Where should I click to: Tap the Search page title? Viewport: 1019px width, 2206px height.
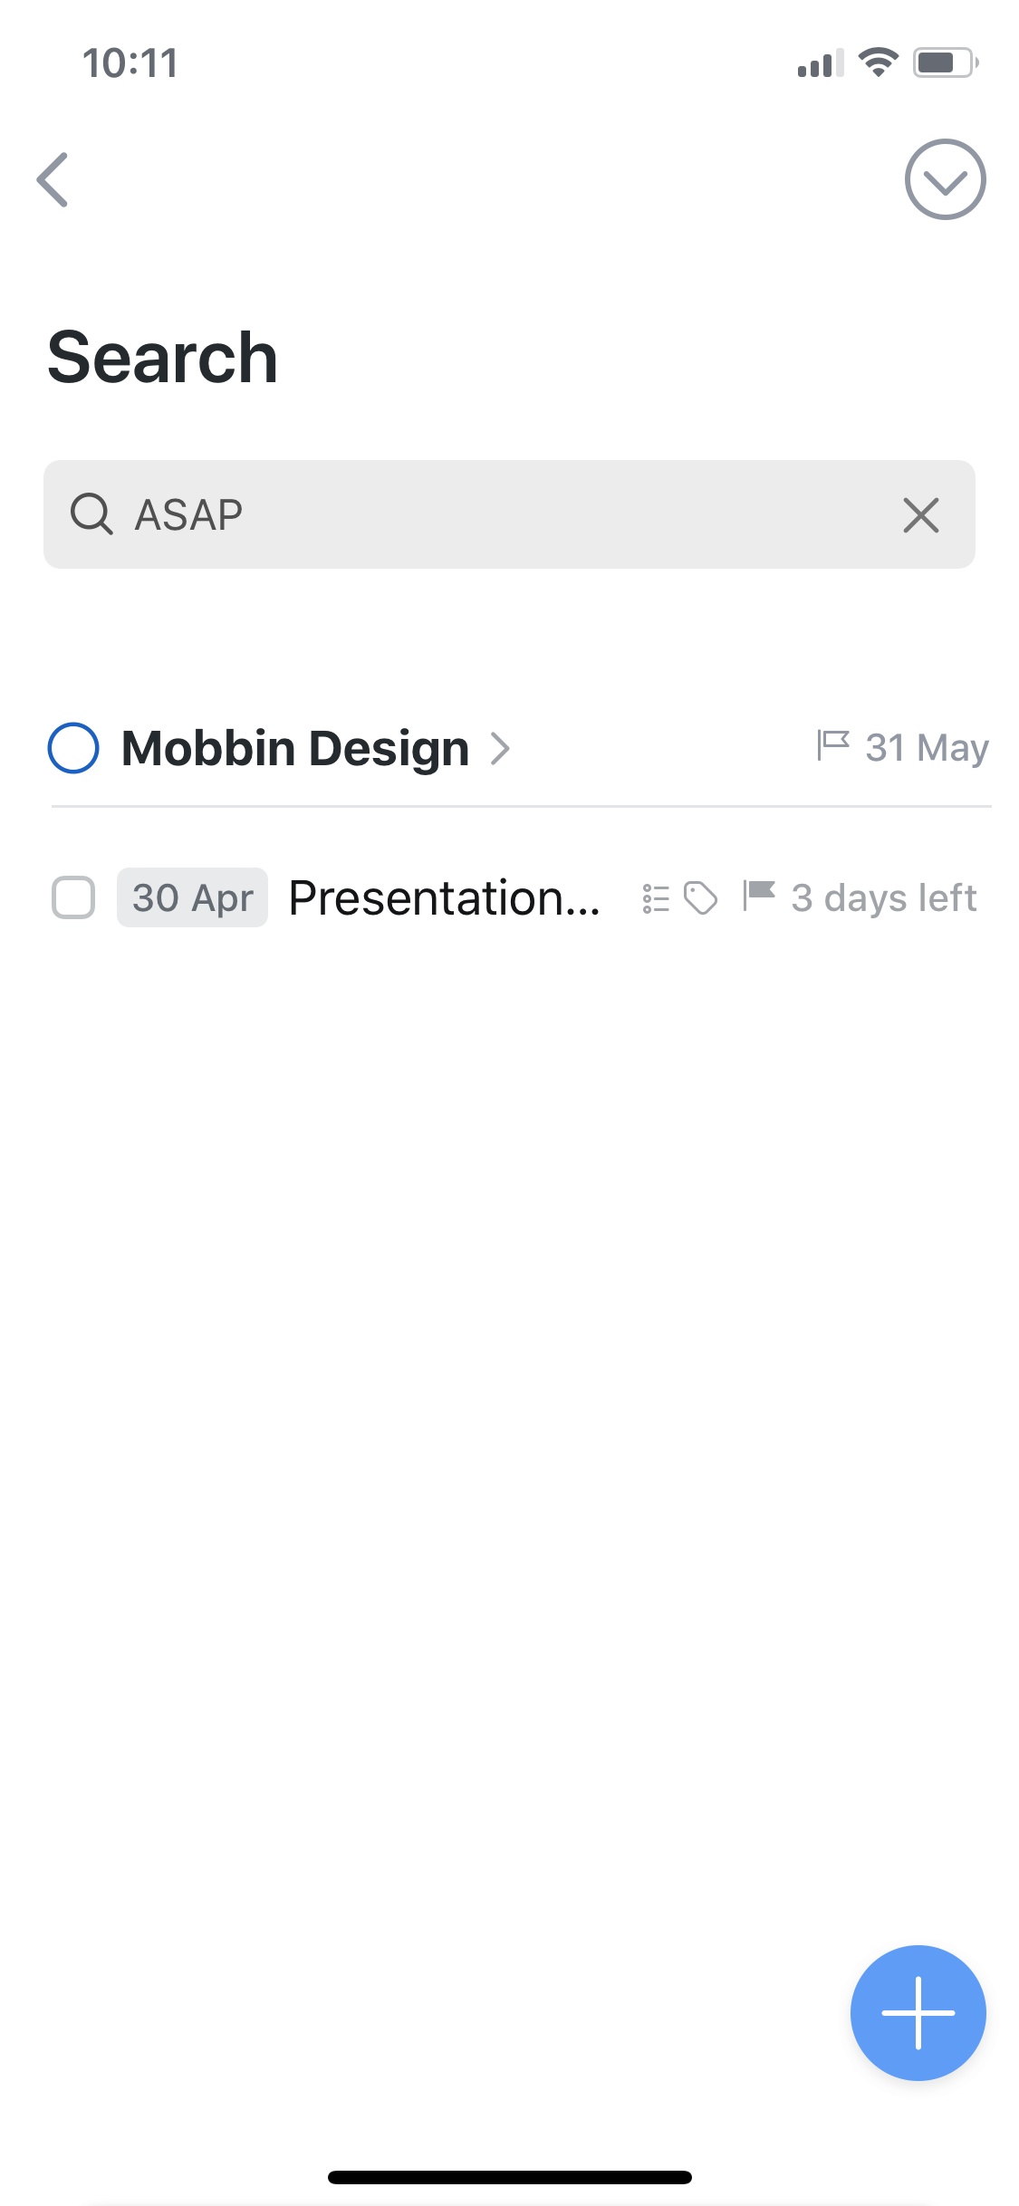click(162, 358)
